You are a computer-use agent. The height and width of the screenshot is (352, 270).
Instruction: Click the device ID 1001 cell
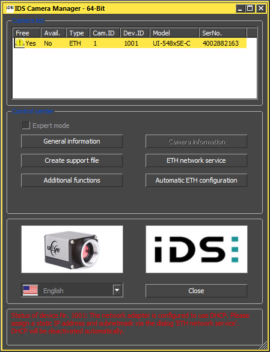(x=131, y=43)
